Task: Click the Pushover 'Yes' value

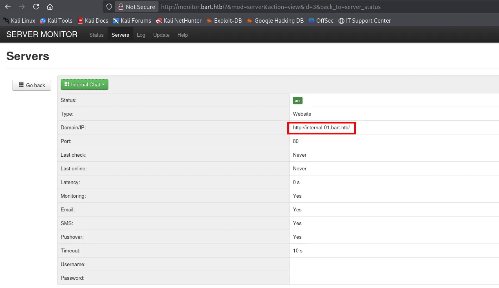Action: pyautogui.click(x=297, y=237)
